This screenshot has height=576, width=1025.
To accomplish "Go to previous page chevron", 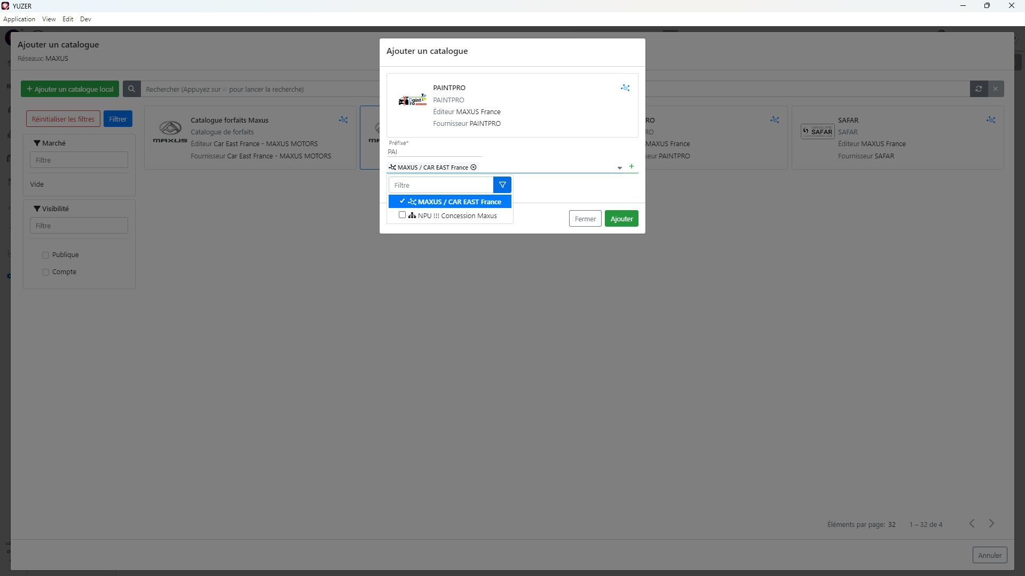I will click(972, 524).
